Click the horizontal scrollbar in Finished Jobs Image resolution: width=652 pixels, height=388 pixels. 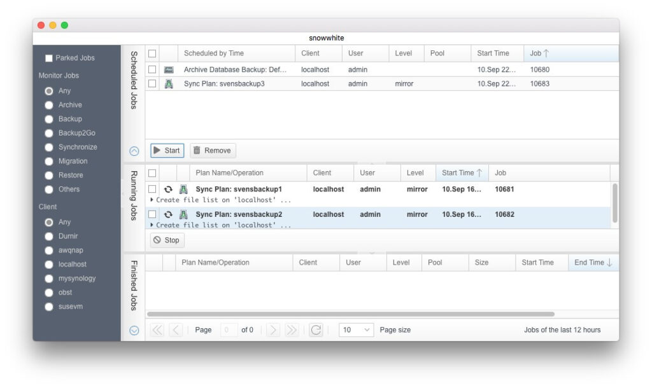tap(350, 314)
